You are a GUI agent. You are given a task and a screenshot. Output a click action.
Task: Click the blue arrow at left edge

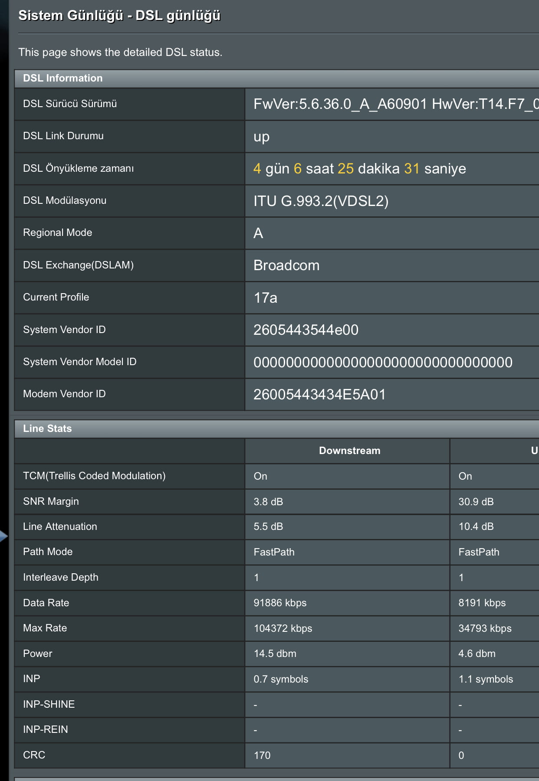pyautogui.click(x=3, y=536)
